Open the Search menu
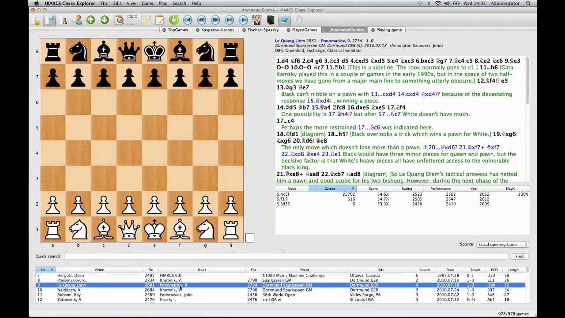 click(179, 3)
